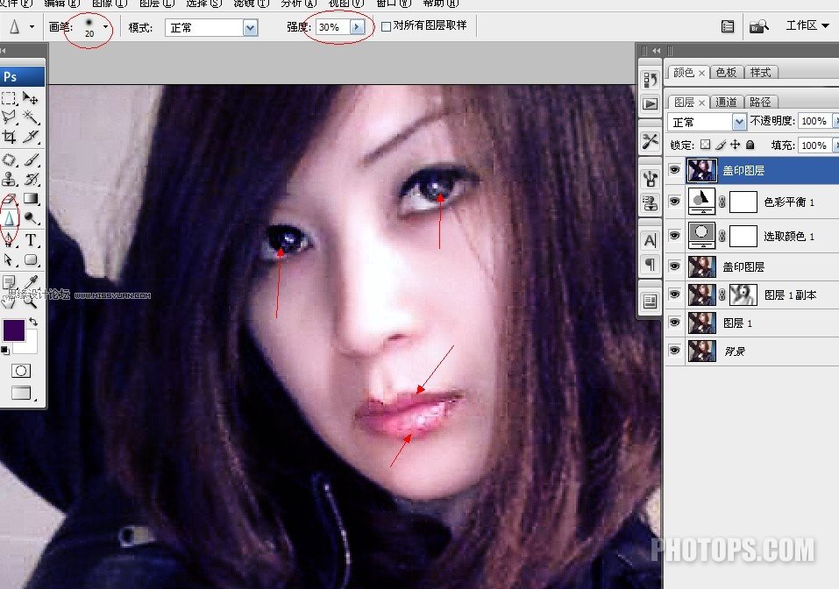Viewport: 839px width, 589px height.
Task: Select the Eraser tool
Action: [9, 199]
